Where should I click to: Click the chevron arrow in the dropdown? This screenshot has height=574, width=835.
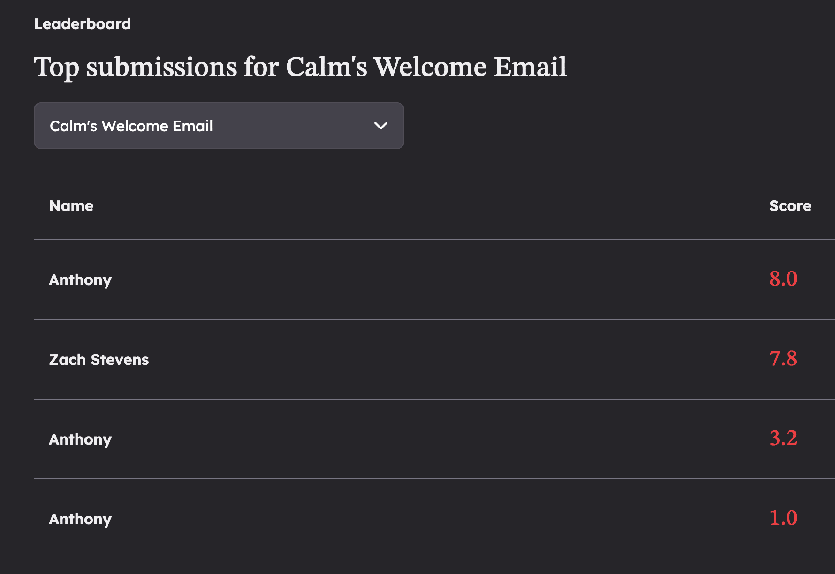point(381,126)
